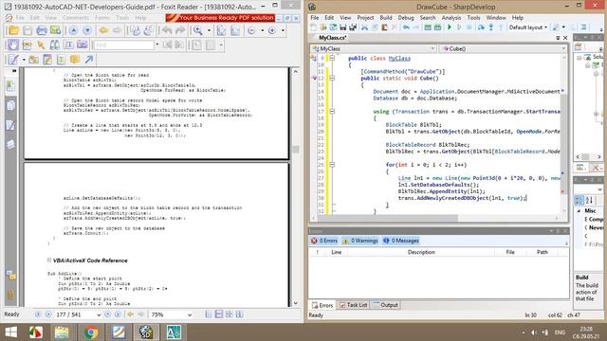
Task: Go to the next page with the down arrow icon
Action: [87, 30]
